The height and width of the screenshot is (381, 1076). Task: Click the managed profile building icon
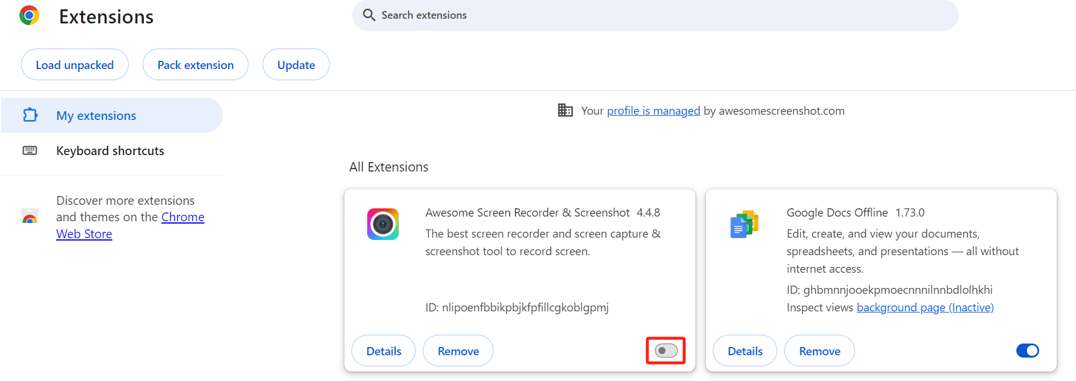(x=565, y=110)
